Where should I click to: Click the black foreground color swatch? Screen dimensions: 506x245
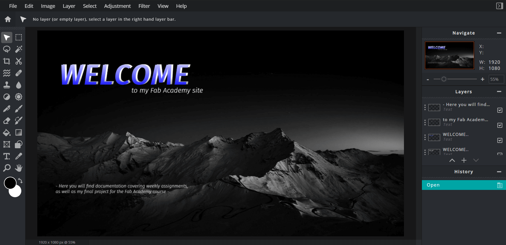point(10,183)
